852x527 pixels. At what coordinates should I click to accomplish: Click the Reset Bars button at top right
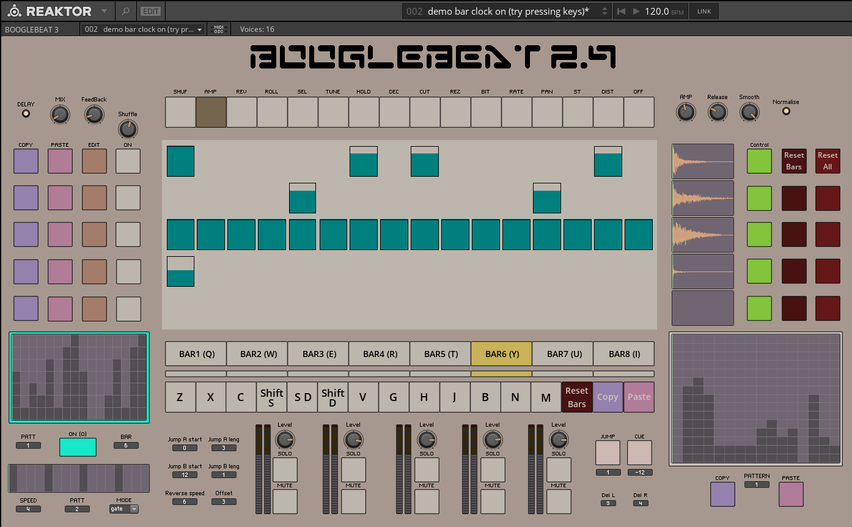(x=794, y=161)
